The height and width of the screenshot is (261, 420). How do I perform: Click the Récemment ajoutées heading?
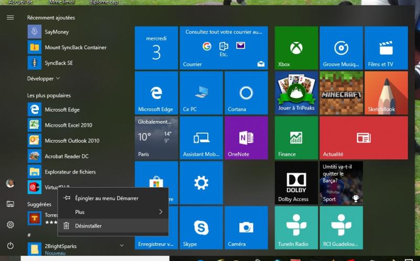(51, 18)
